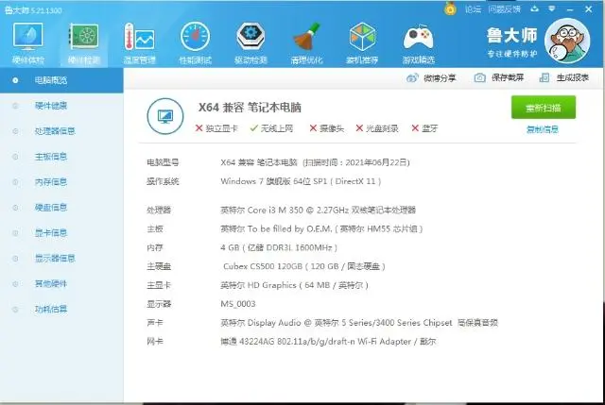Click the 扫描时间 2021年06月22日 text

coord(355,162)
